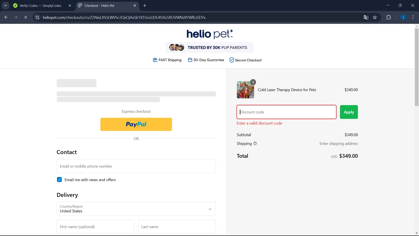Viewport: 419px width, 236px height.
Task: Focus the Email or mobile phone number field
Action: coord(136,166)
